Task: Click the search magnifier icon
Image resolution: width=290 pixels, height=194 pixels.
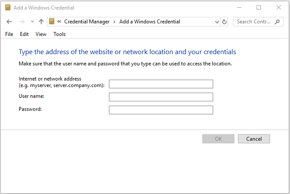Action: click(277, 22)
